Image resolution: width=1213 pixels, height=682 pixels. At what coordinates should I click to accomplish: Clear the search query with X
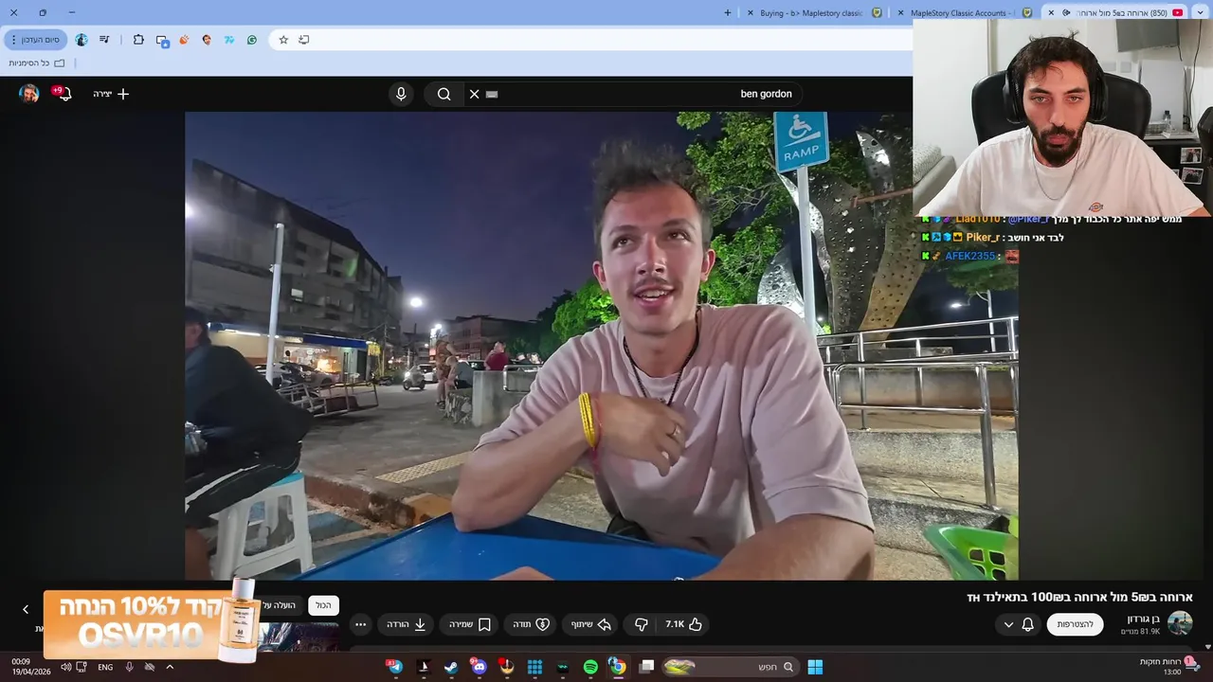(x=474, y=94)
